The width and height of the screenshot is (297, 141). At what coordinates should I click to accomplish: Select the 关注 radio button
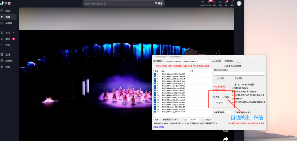click(214, 97)
